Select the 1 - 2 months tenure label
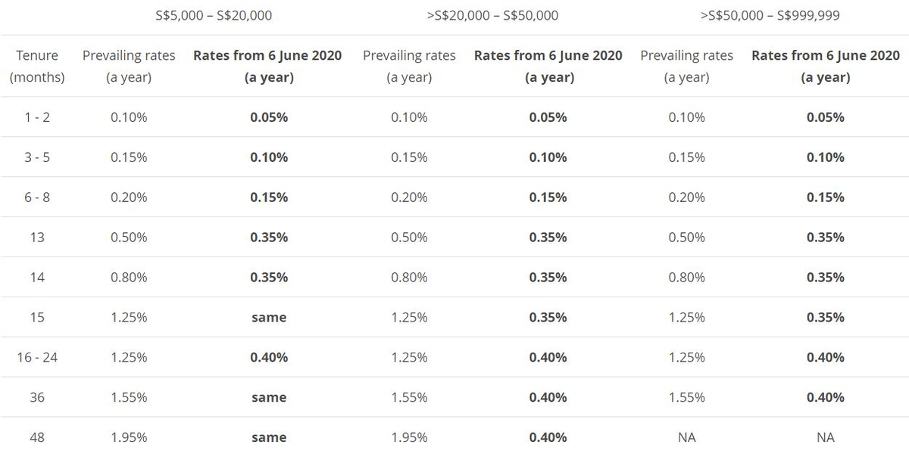Image resolution: width=909 pixels, height=460 pixels. click(x=37, y=117)
